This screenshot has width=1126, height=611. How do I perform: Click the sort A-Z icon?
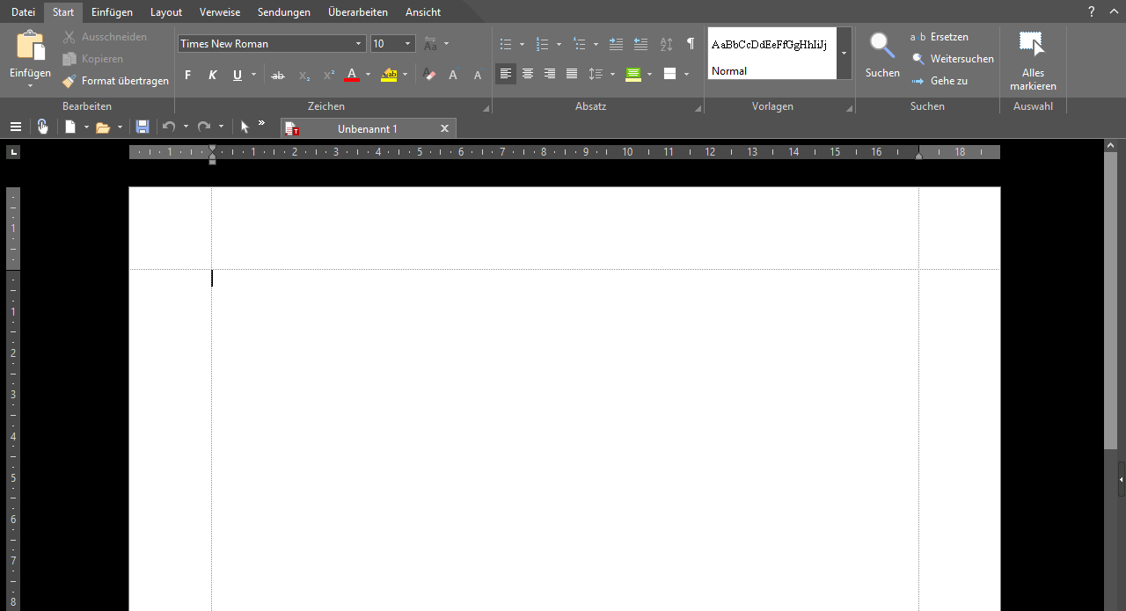point(666,44)
